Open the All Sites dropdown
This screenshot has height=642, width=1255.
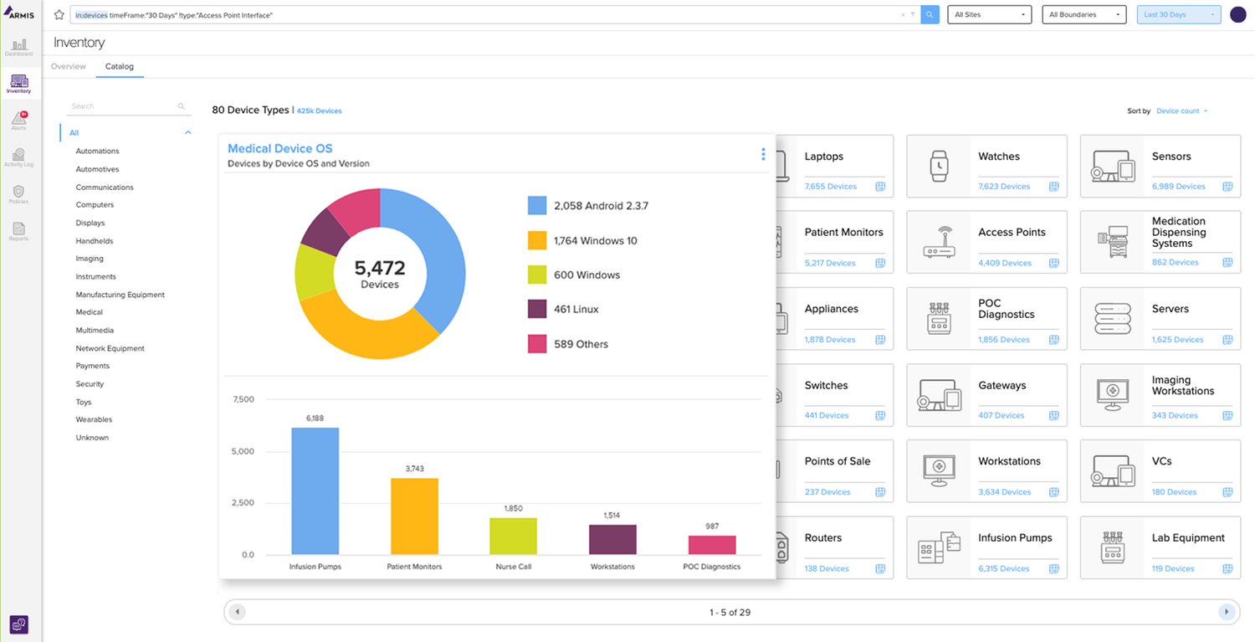[x=989, y=14]
